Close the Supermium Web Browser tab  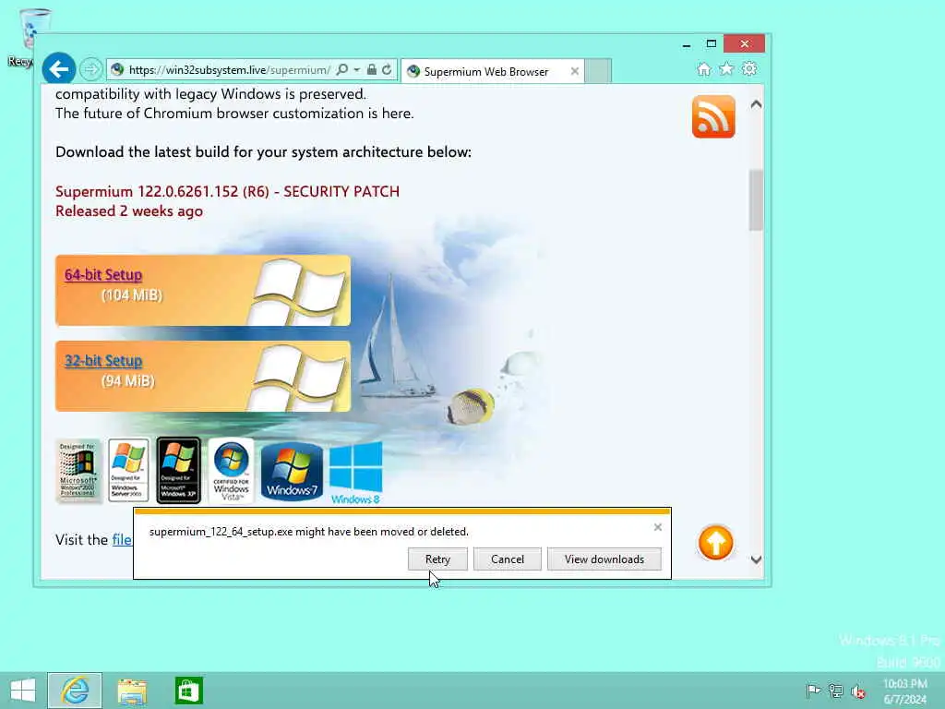tap(574, 71)
